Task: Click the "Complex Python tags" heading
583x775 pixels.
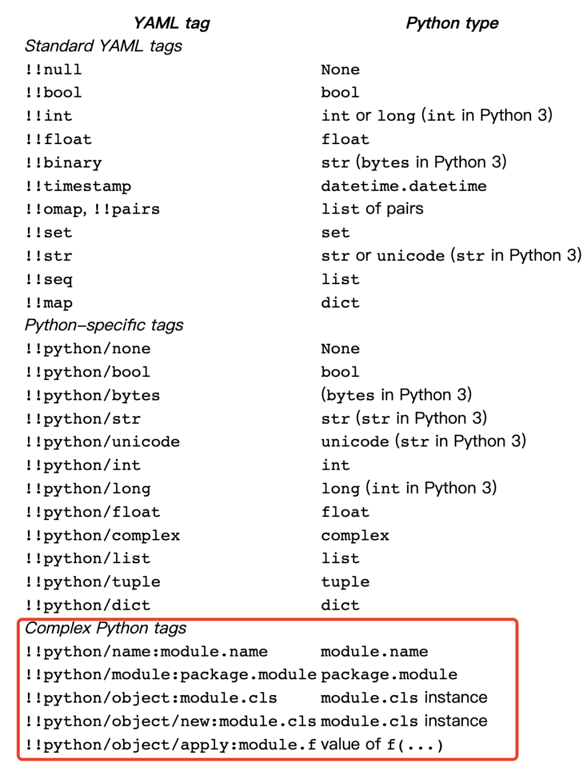Action: (106, 628)
